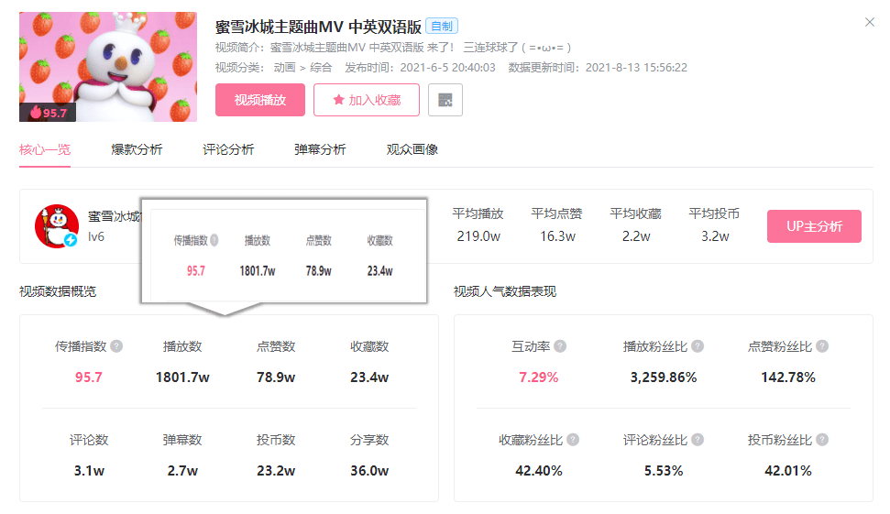Click the 78.9w 点赞数 value in overview
The image size is (890, 514).
click(276, 377)
